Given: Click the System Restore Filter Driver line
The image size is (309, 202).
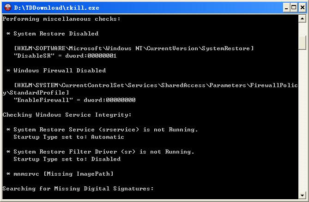Looking at the screenshot, I should pos(103,152).
